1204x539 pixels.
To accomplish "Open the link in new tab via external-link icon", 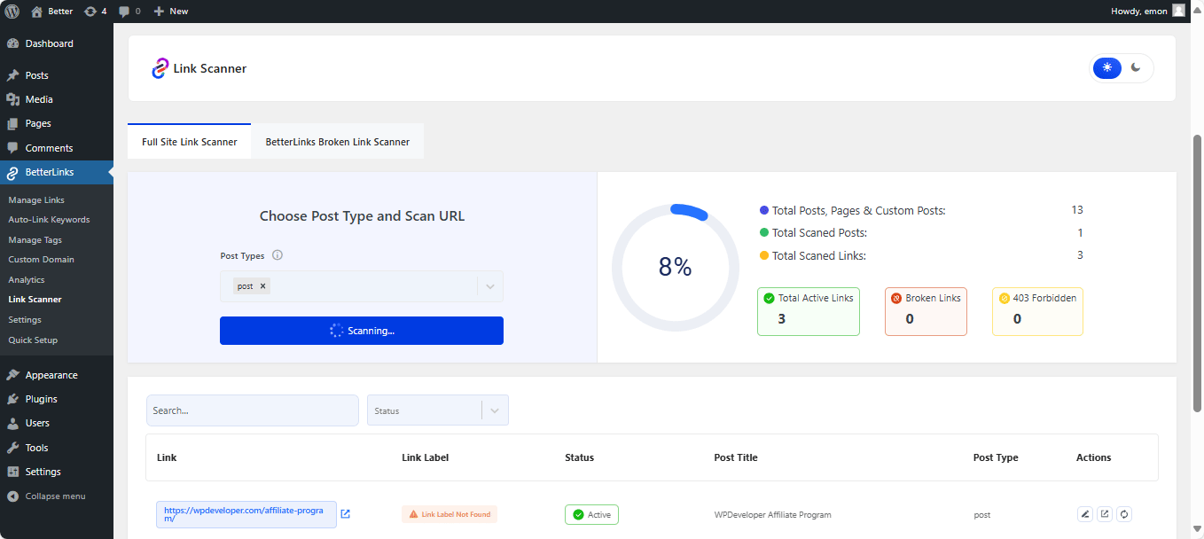I will pyautogui.click(x=1105, y=514).
